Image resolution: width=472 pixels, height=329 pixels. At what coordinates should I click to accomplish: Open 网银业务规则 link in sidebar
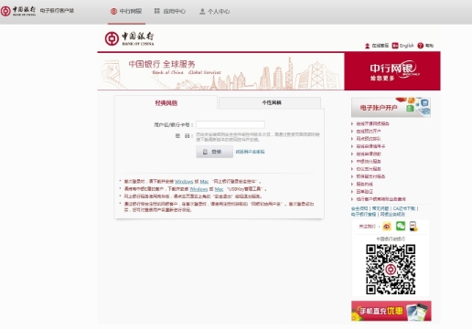392,214
